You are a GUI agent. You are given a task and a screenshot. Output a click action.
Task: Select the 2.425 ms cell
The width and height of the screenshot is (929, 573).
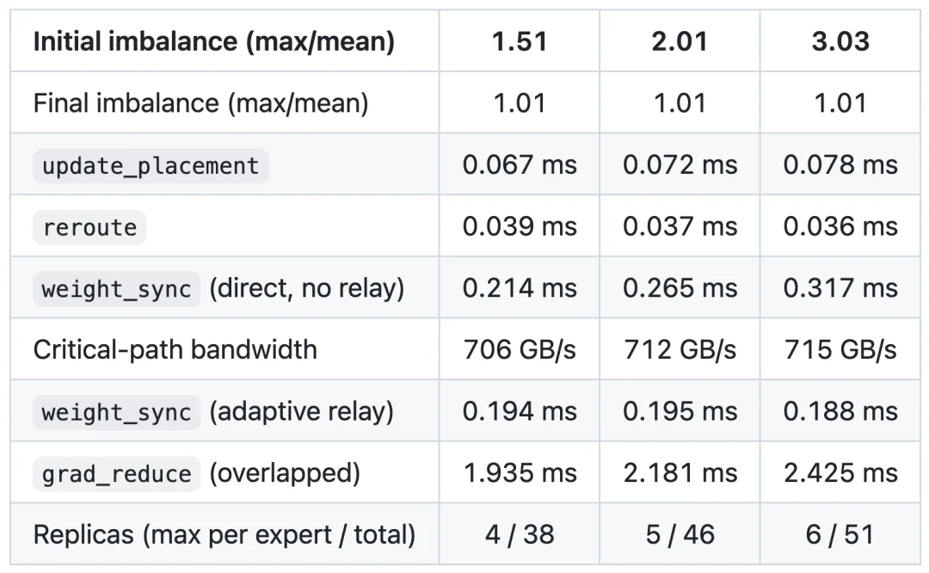pyautogui.click(x=840, y=473)
